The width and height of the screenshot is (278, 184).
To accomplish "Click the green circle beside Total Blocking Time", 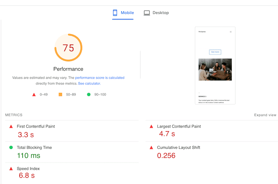I will [x=11, y=147].
